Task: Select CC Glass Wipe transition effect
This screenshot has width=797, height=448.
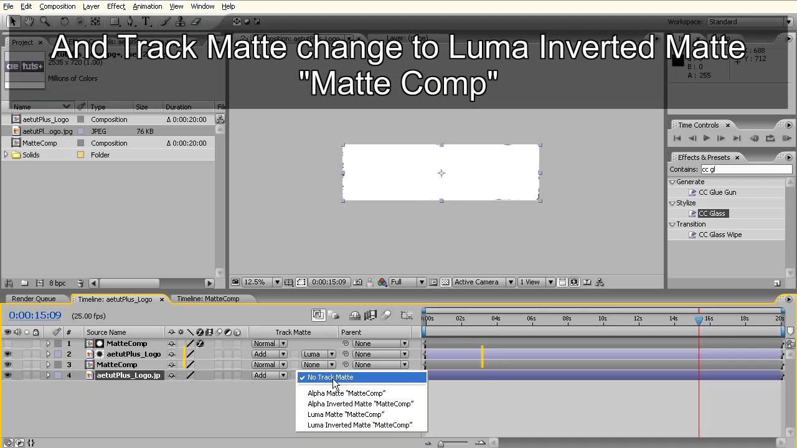Action: pyautogui.click(x=720, y=235)
